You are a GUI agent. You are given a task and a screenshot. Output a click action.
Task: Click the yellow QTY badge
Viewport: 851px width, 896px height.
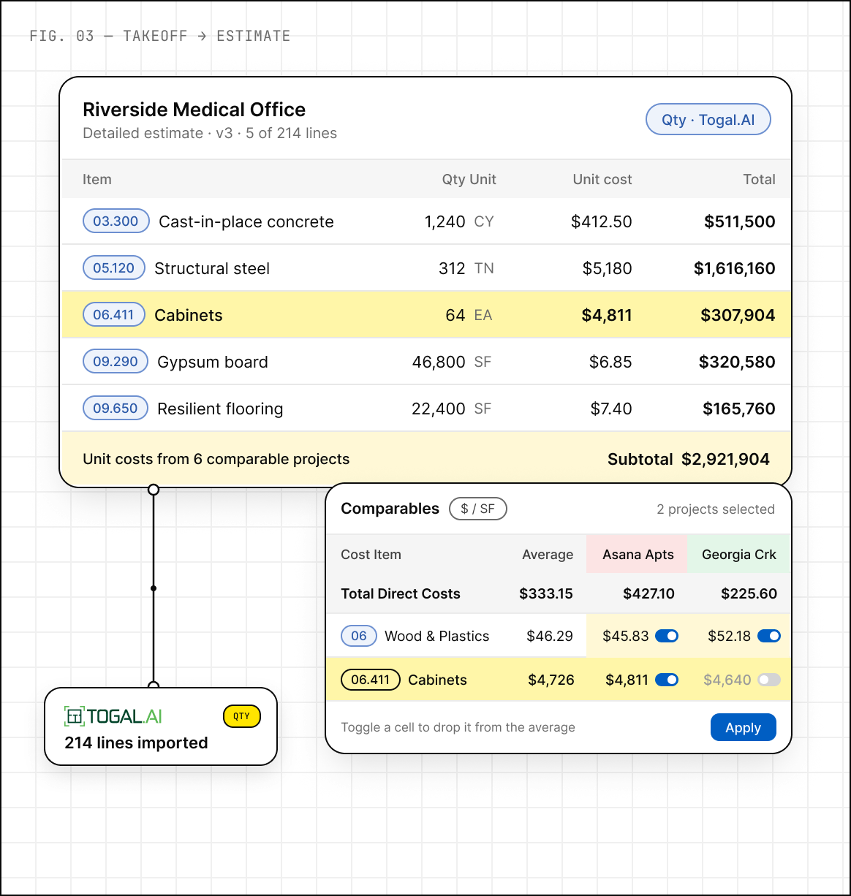(x=241, y=716)
